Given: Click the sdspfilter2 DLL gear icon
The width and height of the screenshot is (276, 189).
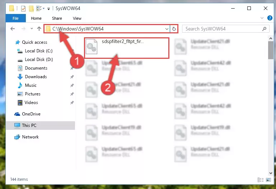Looking at the screenshot, I should 92,47.
